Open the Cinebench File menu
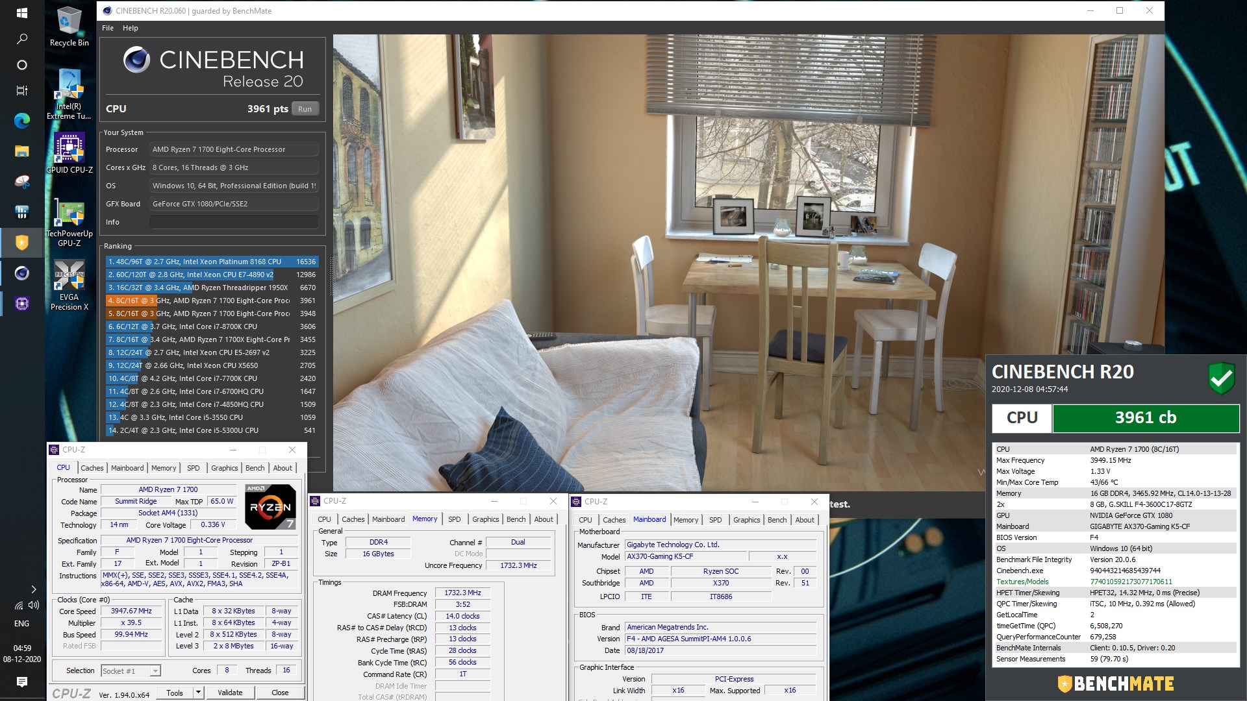 click(108, 28)
